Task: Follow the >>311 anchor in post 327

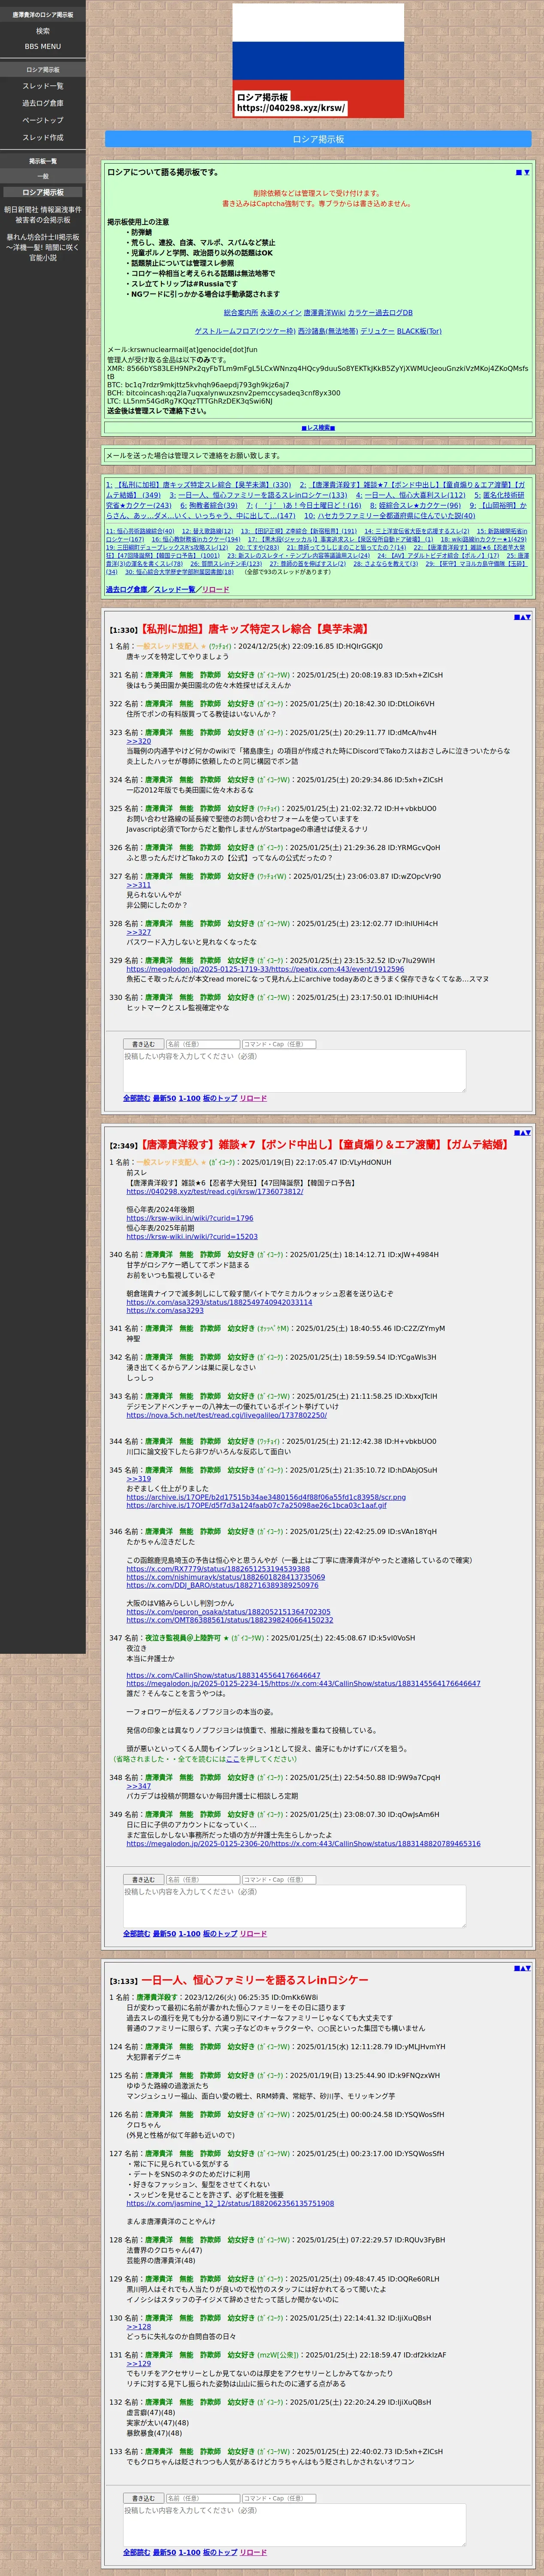Action: click(x=138, y=885)
